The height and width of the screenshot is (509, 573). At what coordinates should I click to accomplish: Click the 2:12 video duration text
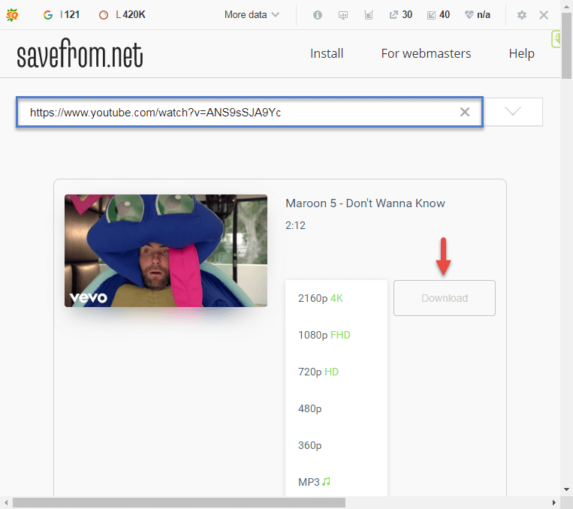pos(295,225)
